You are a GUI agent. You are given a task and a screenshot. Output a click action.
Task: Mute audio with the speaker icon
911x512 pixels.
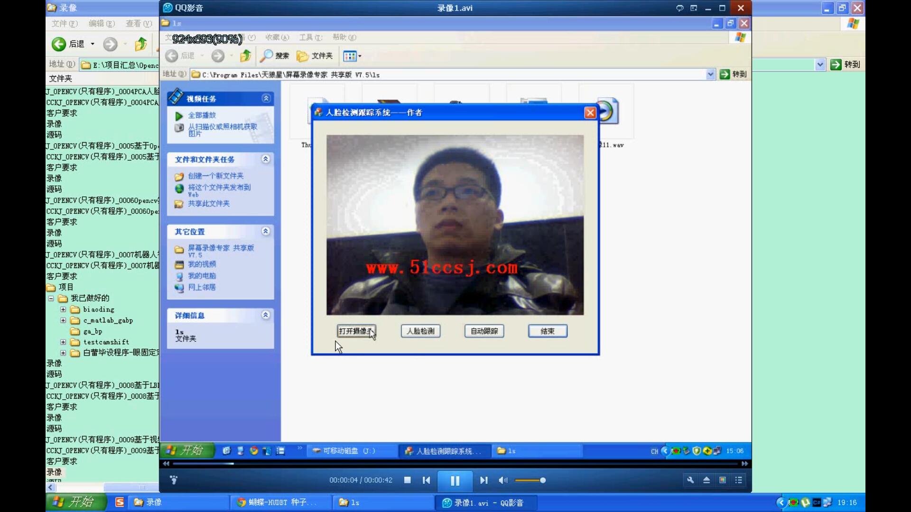click(x=503, y=480)
